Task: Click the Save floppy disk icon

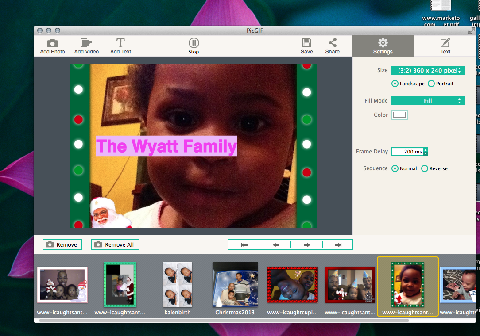Action: (x=306, y=43)
